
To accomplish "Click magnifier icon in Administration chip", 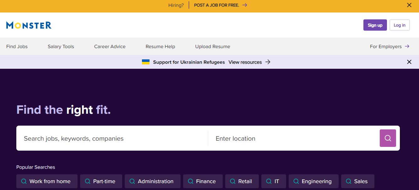I will coord(132,181).
